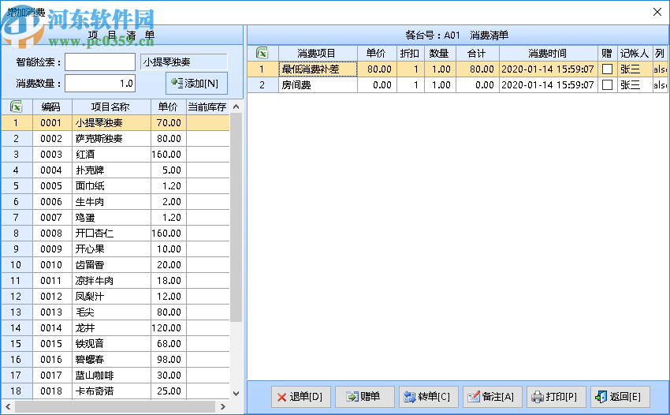Click the 数量 column header

[440, 53]
